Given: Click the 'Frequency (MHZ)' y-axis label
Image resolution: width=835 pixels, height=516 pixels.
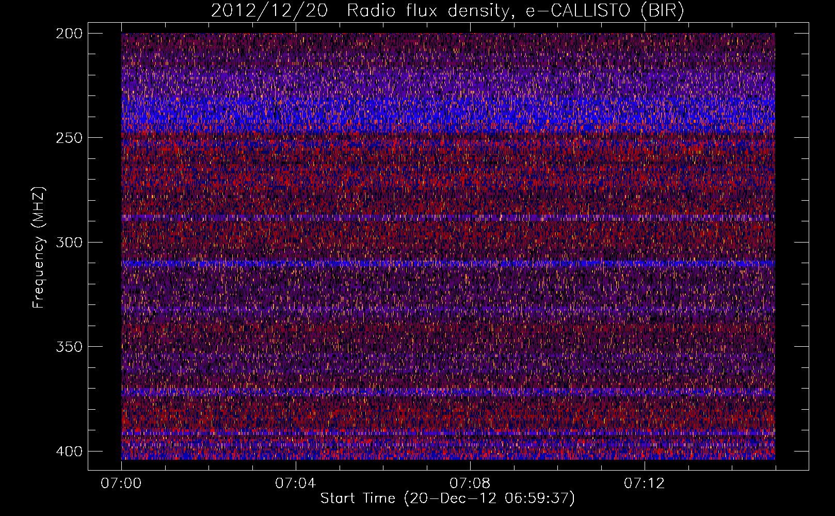Looking at the screenshot, I should (39, 248).
